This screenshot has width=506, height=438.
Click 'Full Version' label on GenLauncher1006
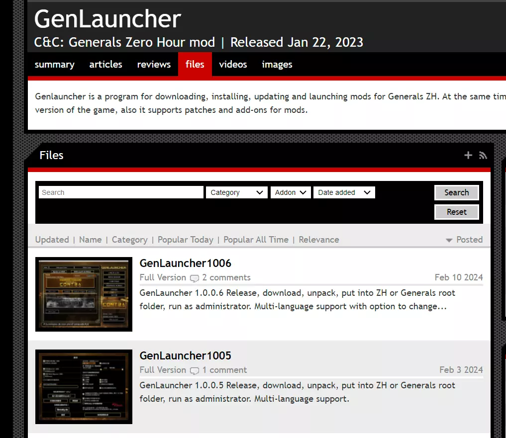pos(163,277)
